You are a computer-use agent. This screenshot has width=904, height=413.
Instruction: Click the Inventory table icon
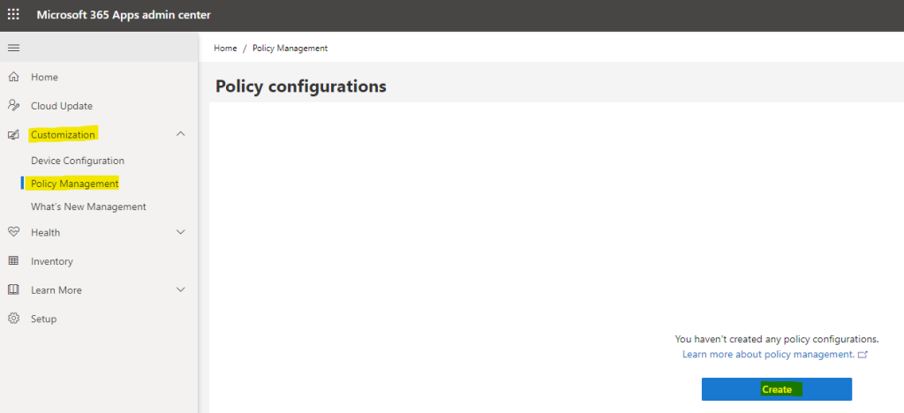pos(13,261)
